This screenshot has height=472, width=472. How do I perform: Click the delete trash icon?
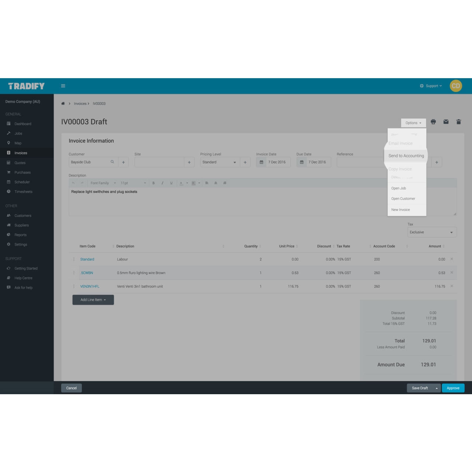click(x=458, y=122)
